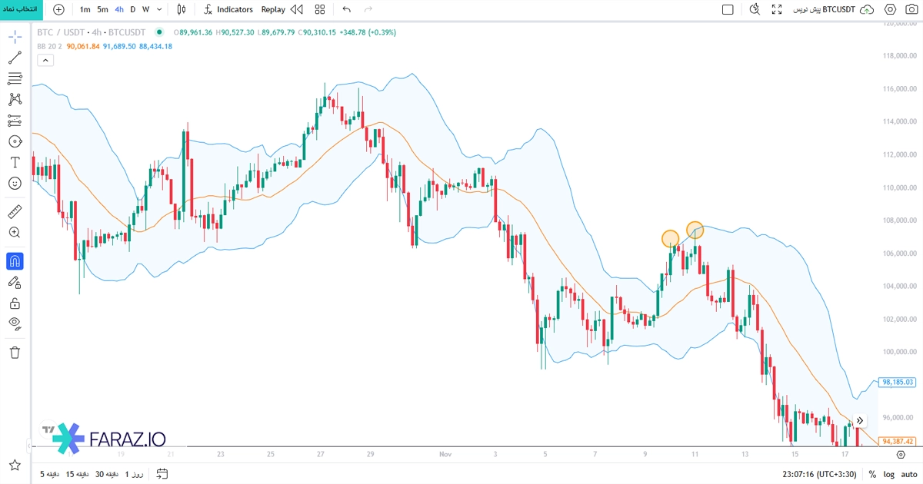Toggle log scale on price axis
This screenshot has height=484, width=923.
tap(888, 475)
